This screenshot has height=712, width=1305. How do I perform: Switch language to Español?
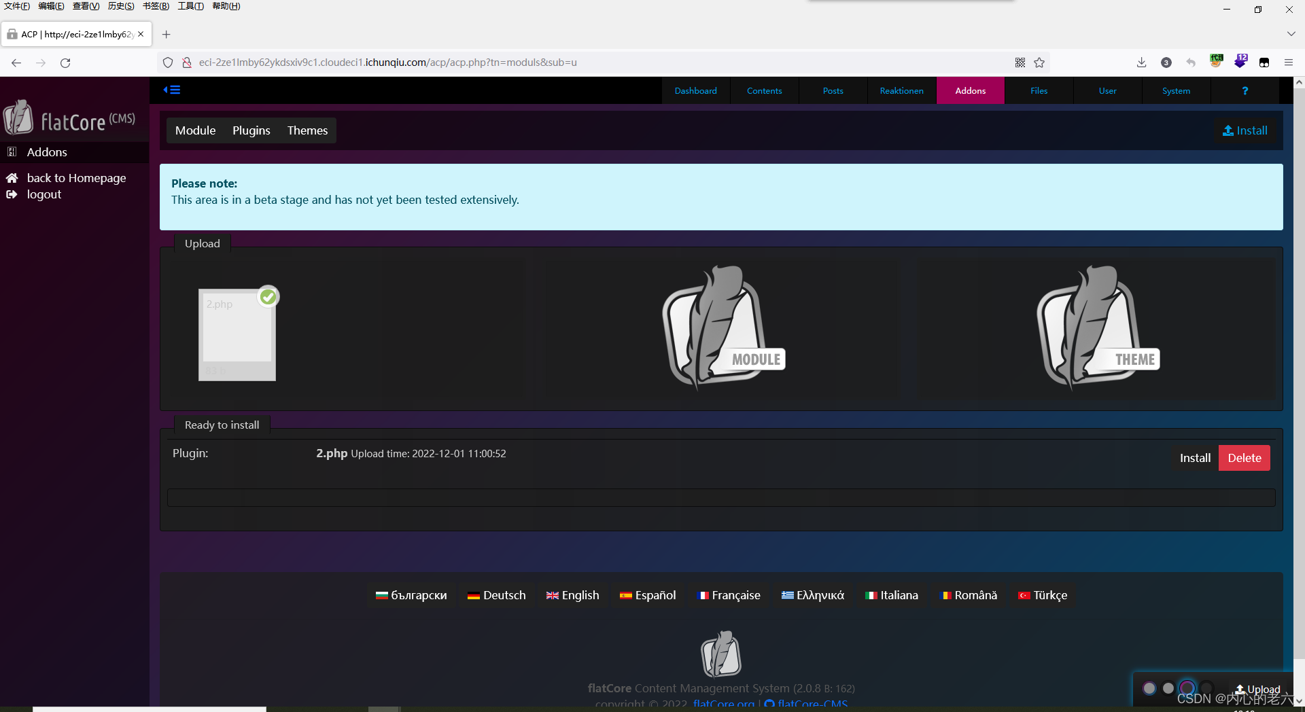click(648, 595)
